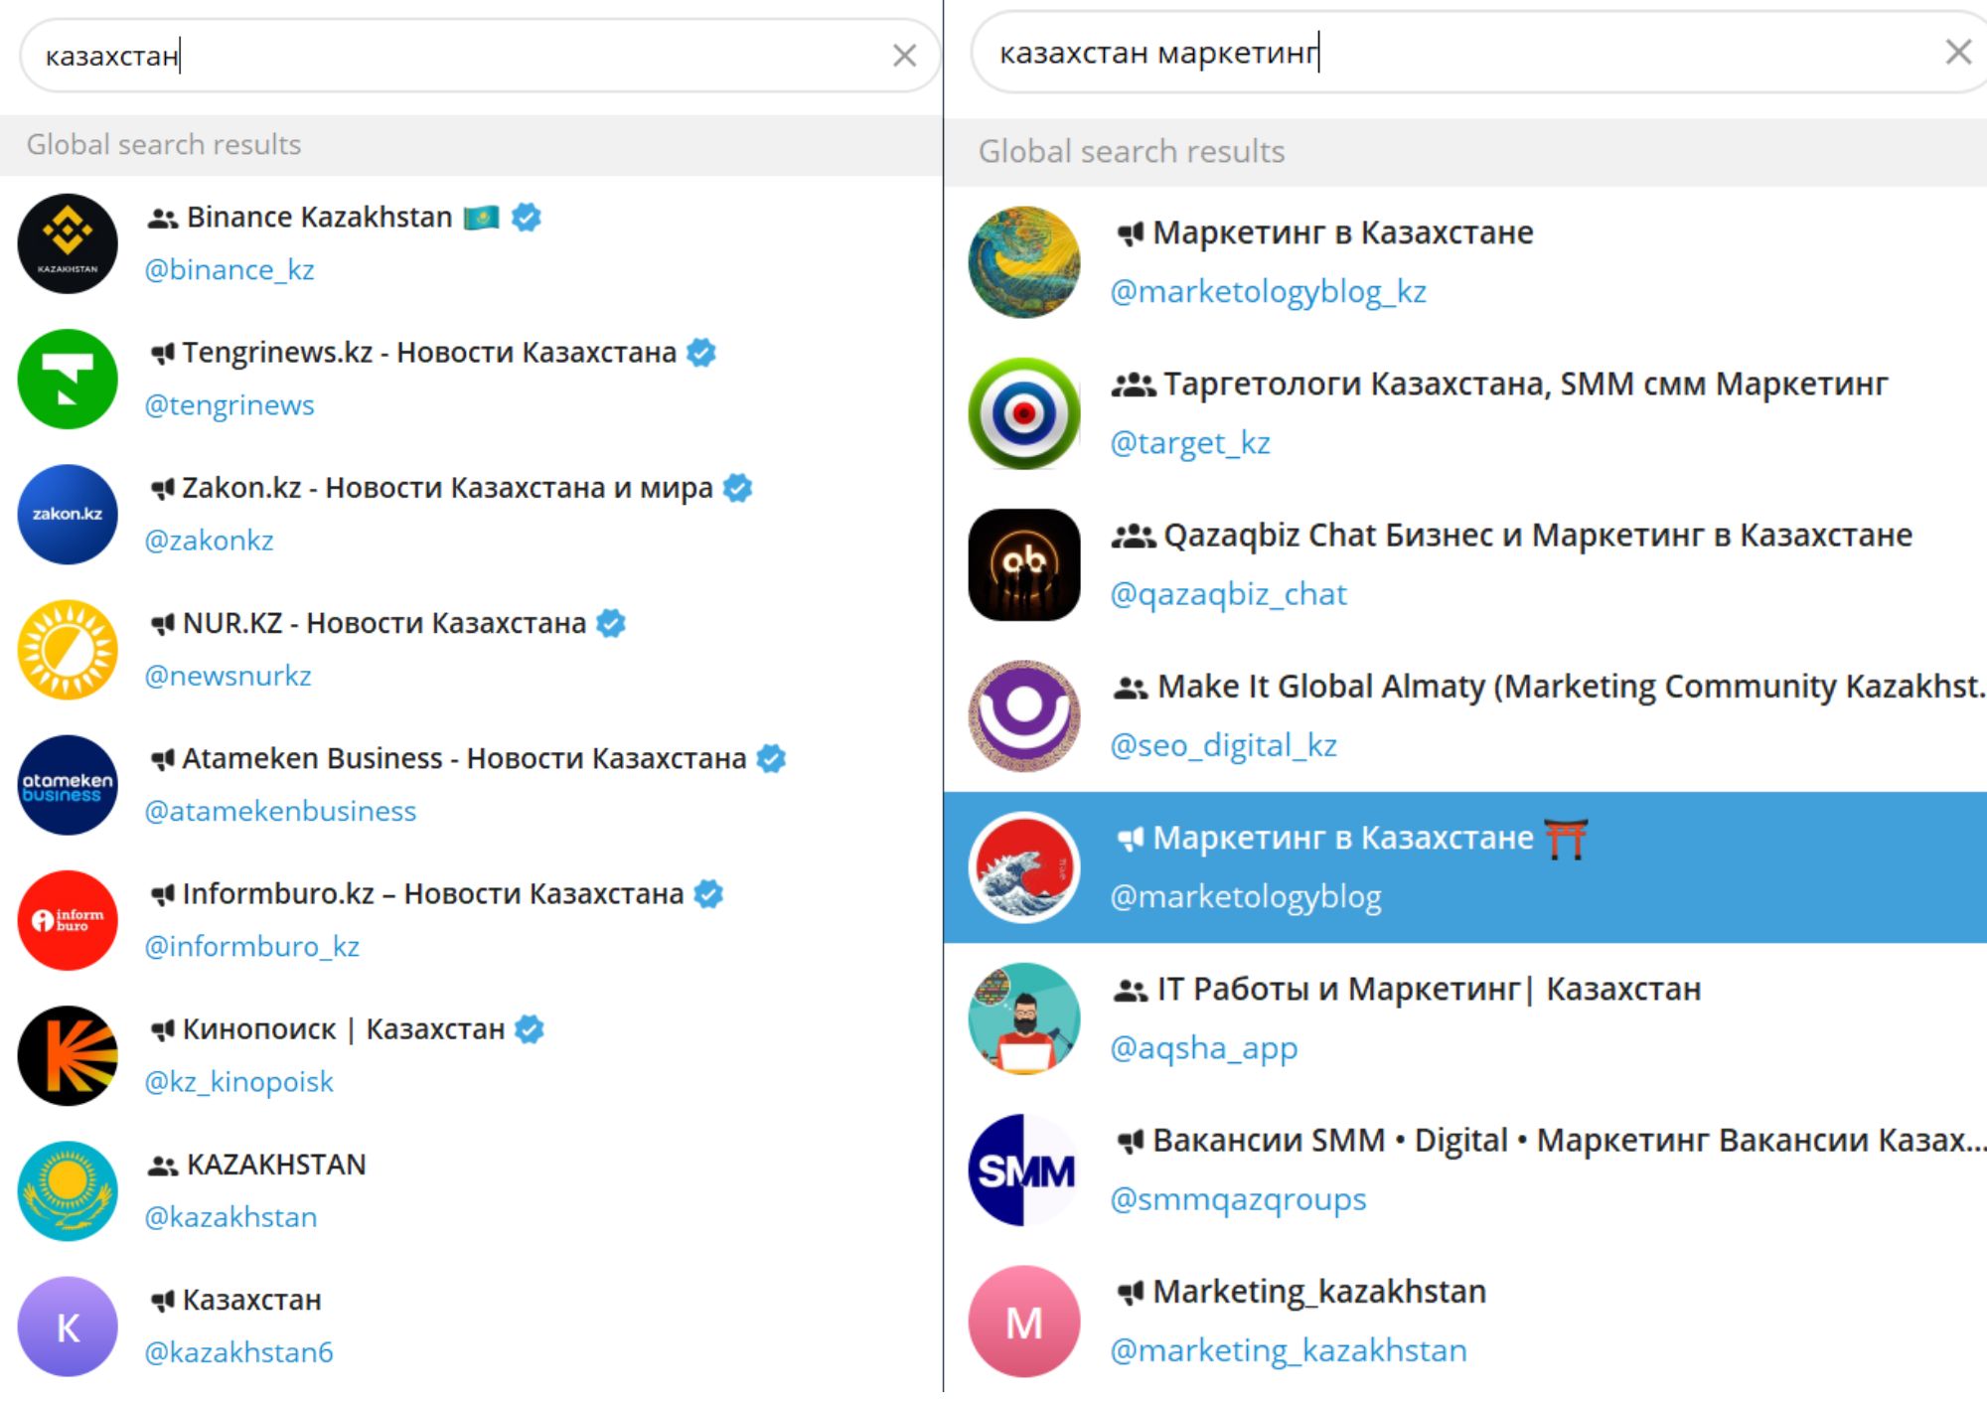Open the @marketologyblog username link
The image size is (1987, 1405).
(1246, 897)
